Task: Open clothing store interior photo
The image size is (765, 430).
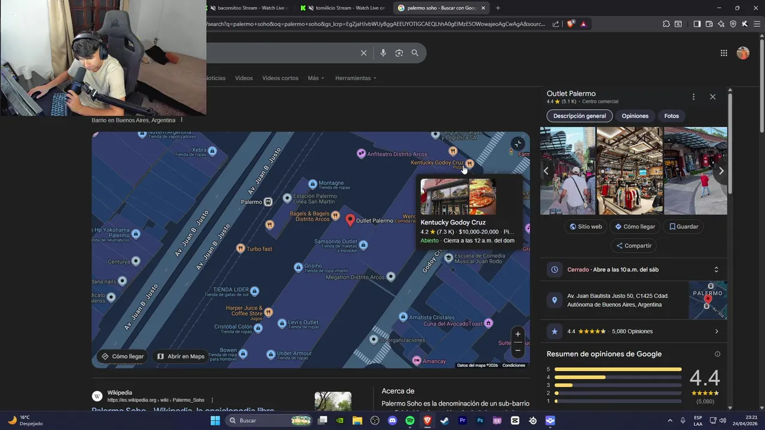Action: [x=629, y=171]
